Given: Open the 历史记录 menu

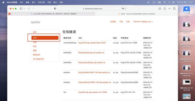Looking at the screenshot, I should point(41,2).
